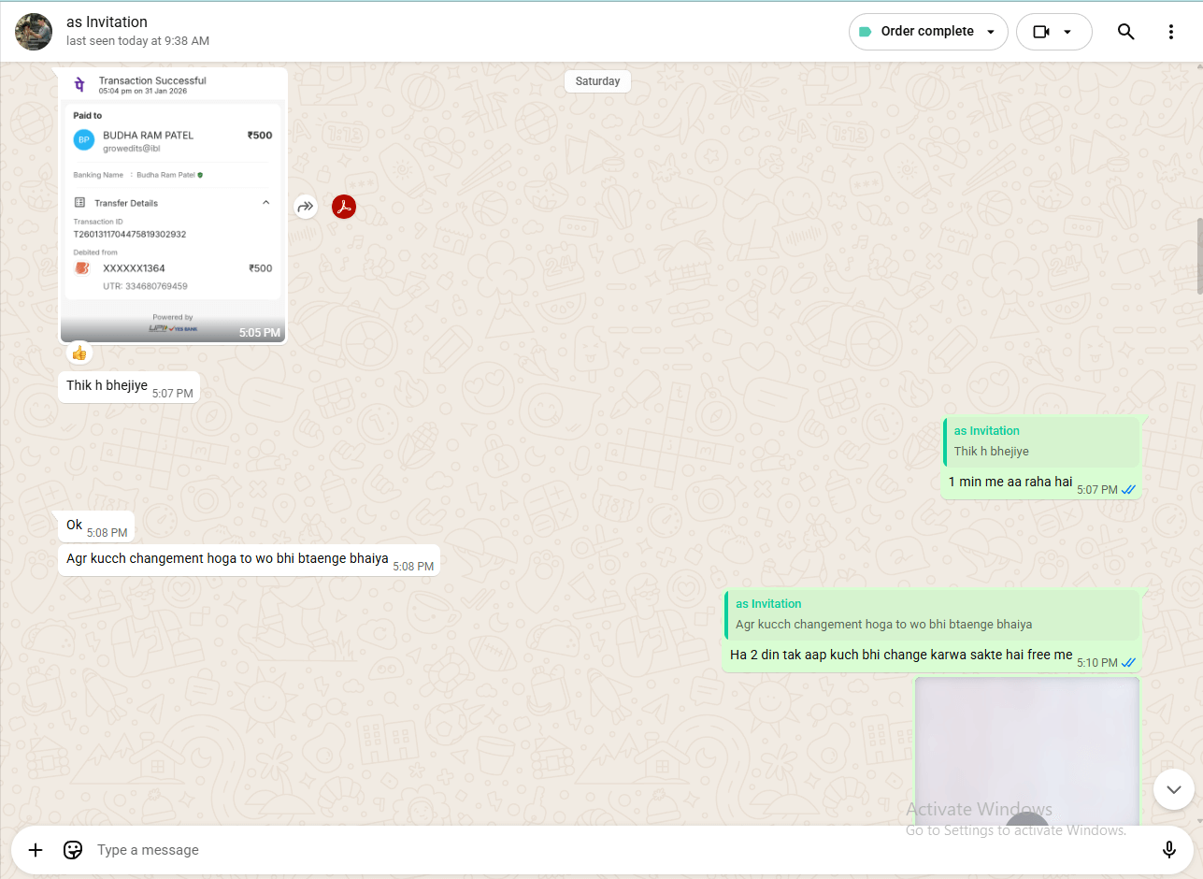The height and width of the screenshot is (879, 1203).
Task: Click the red PDF icon beside screenshot
Action: point(344,207)
